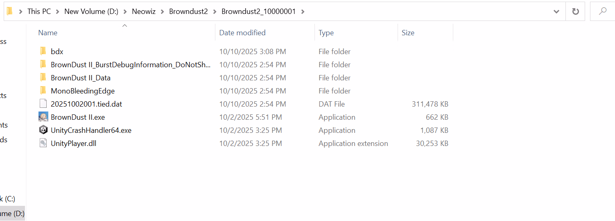The height and width of the screenshot is (221, 615).
Task: Sort by Date modified column header
Action: coord(242,33)
